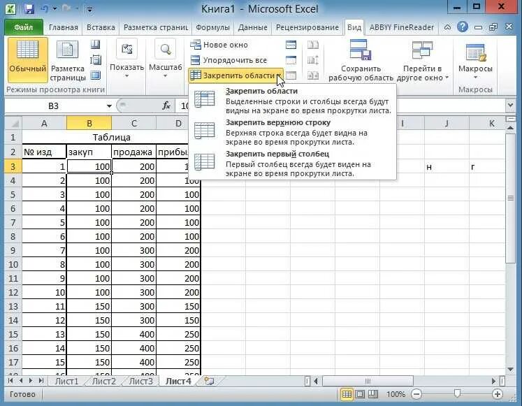Click the Hide window icon in ribbon
Viewport: 522px width, 406px height.
click(x=291, y=60)
